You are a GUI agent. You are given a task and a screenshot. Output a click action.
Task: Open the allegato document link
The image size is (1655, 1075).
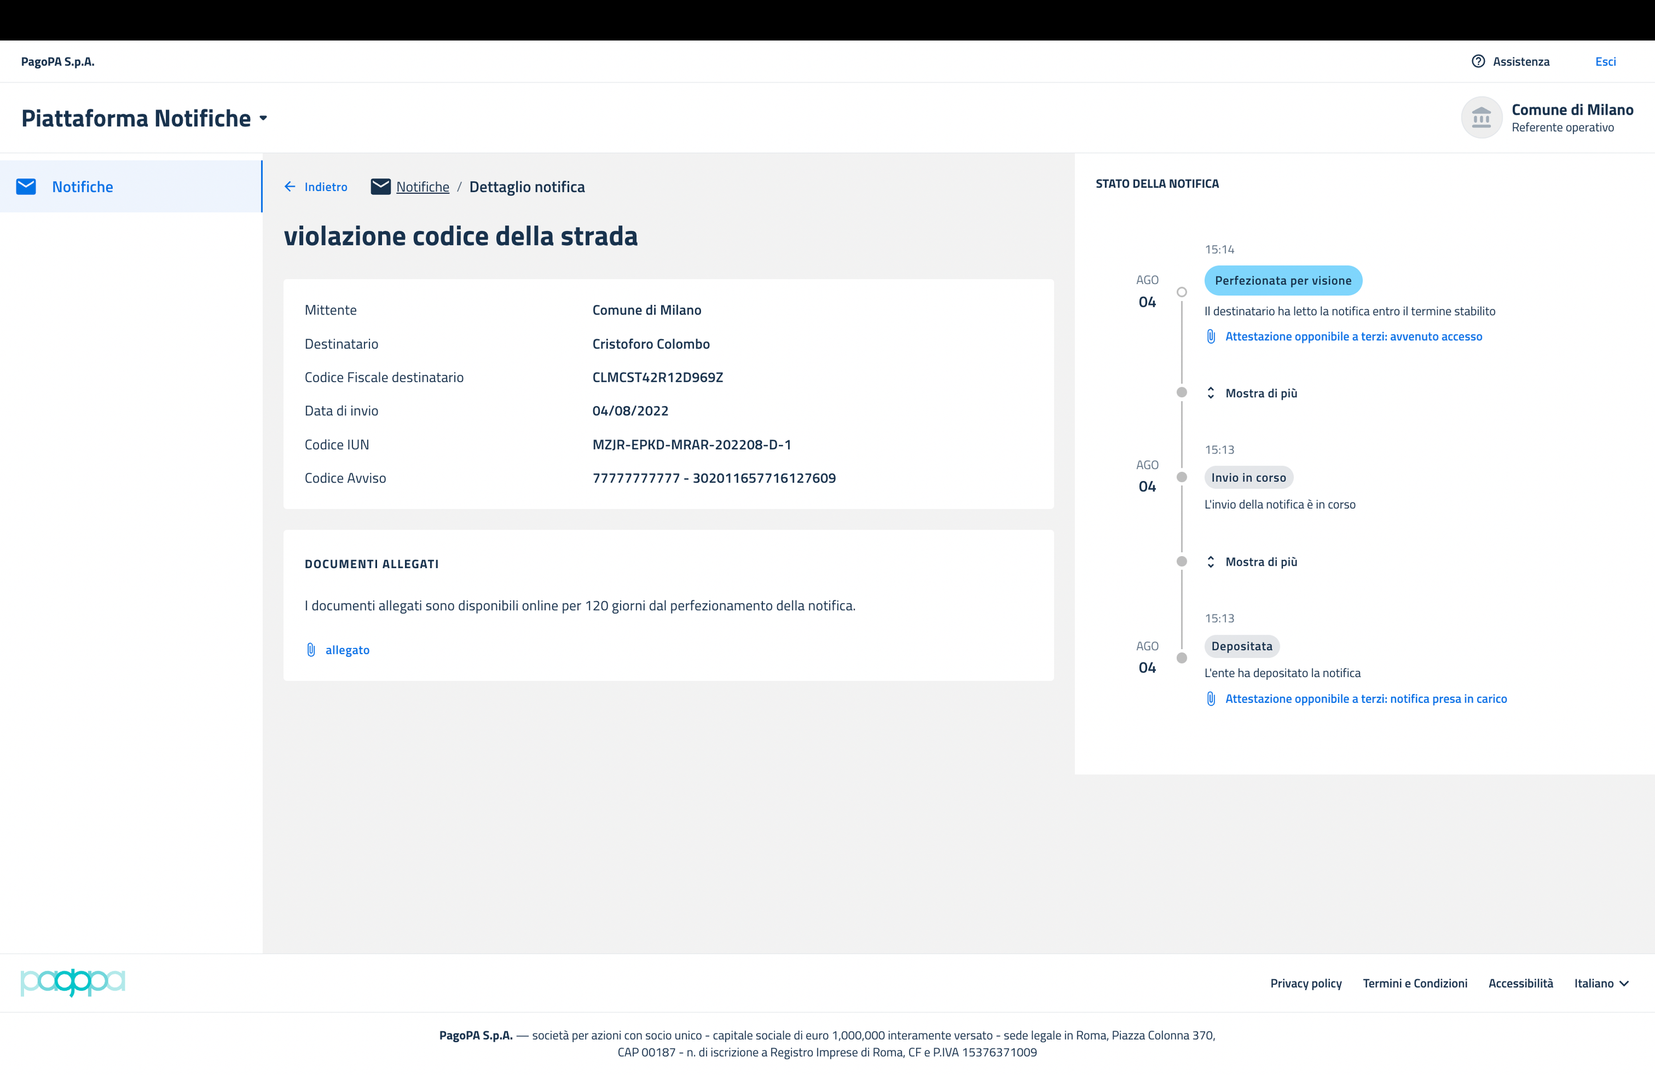347,649
